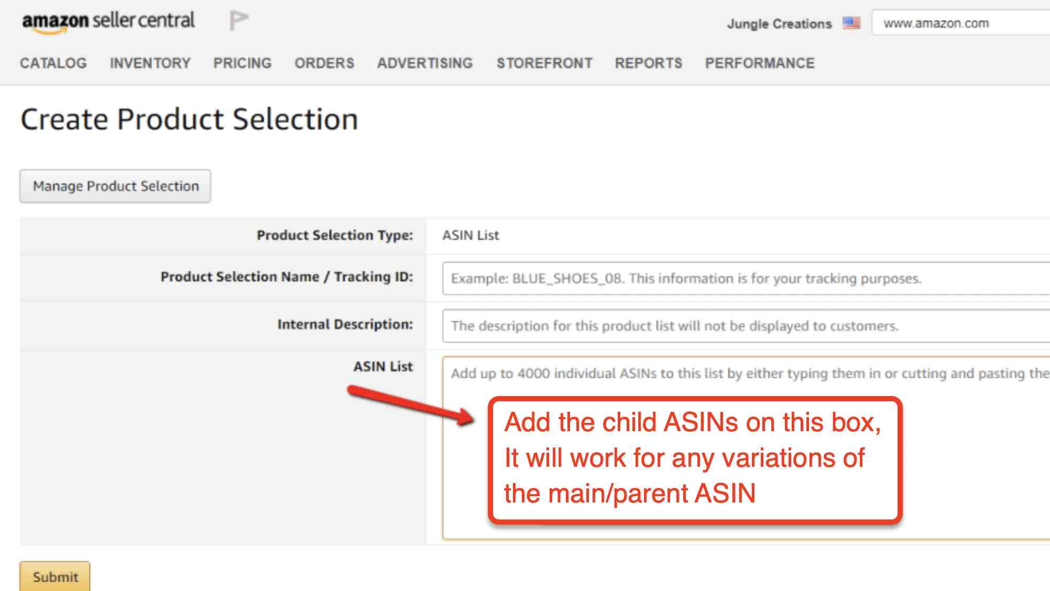Image resolution: width=1050 pixels, height=591 pixels.
Task: Click the Manage Product Selection button
Action: click(115, 186)
